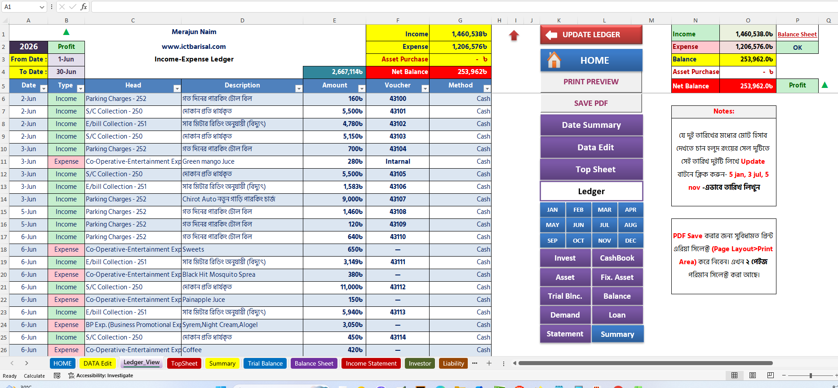This screenshot has width=838, height=388.
Task: Open the Voucher column filter dropdown
Action: [x=425, y=88]
